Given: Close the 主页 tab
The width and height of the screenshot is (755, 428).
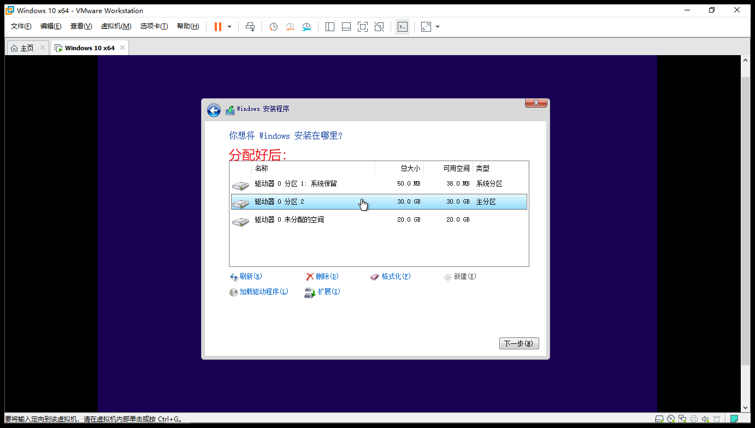Looking at the screenshot, I should click(43, 47).
